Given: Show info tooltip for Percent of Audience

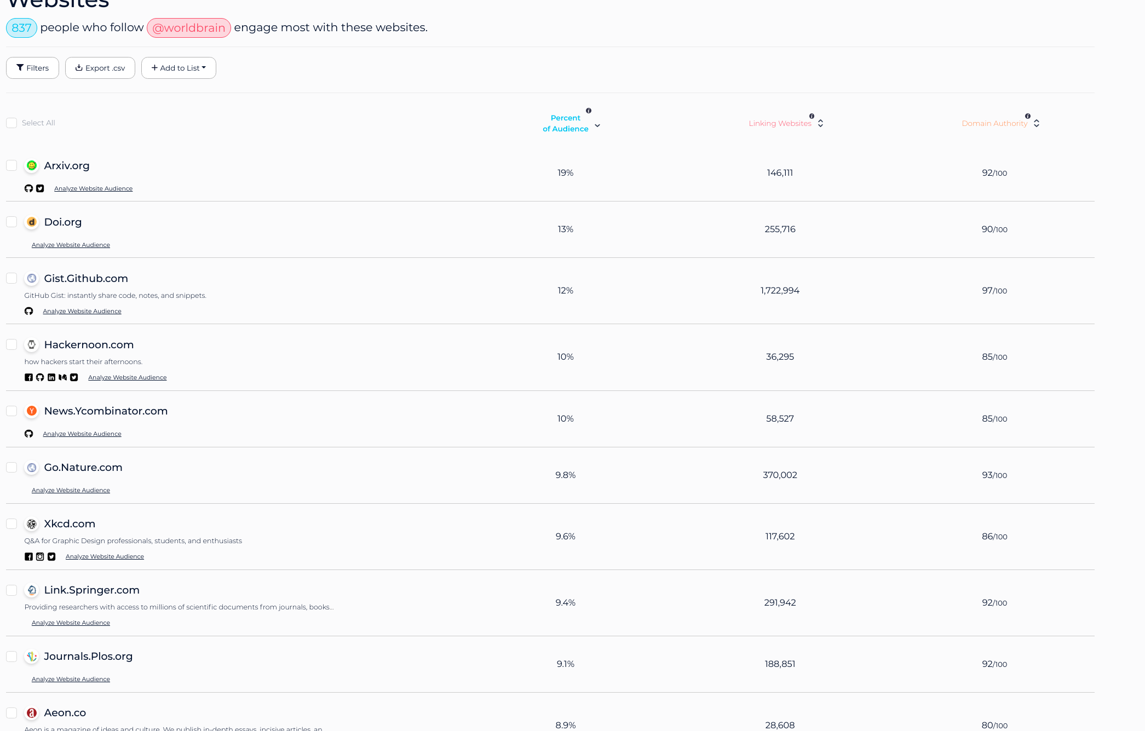Looking at the screenshot, I should coord(589,111).
